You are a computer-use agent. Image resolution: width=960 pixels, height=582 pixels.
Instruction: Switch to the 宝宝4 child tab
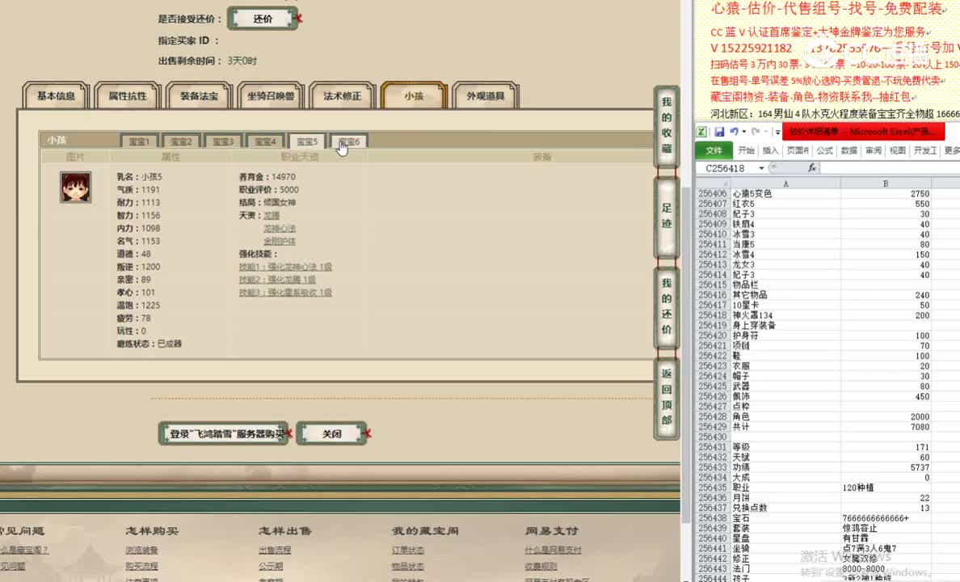[x=265, y=141]
